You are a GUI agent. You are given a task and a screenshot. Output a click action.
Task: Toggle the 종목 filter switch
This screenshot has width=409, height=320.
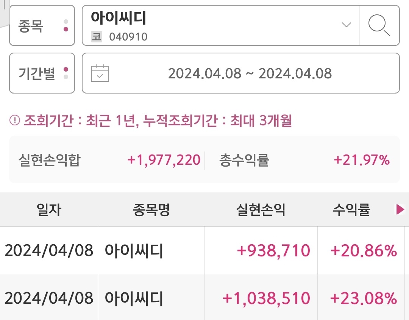point(42,25)
